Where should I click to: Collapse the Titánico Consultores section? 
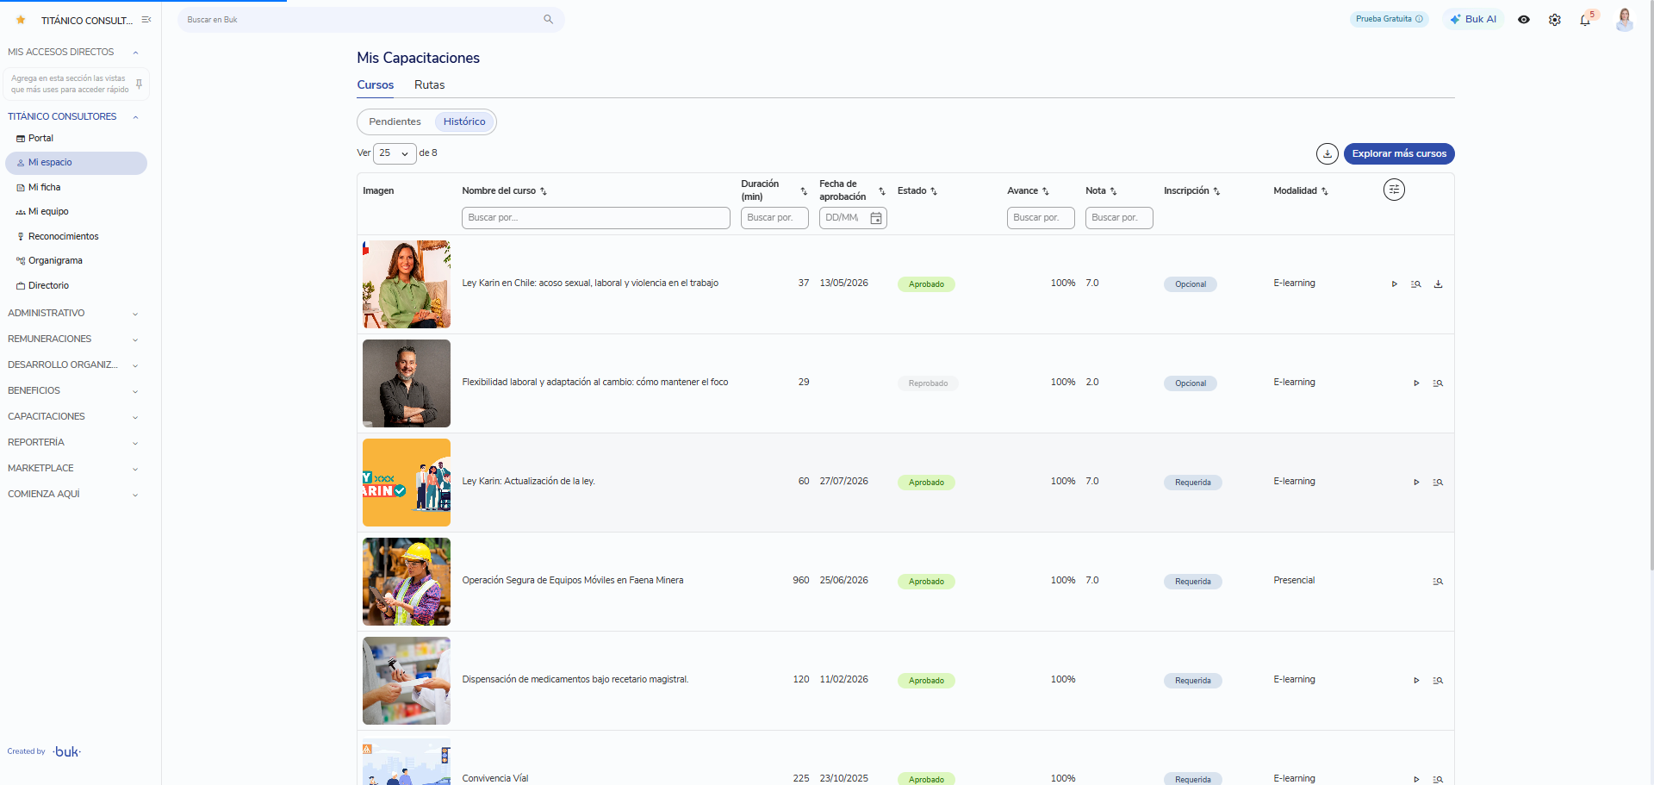tap(135, 117)
